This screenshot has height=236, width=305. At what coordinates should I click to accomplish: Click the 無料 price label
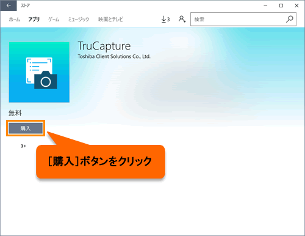click(x=15, y=113)
